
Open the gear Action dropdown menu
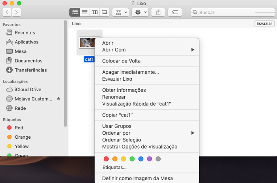point(141,12)
